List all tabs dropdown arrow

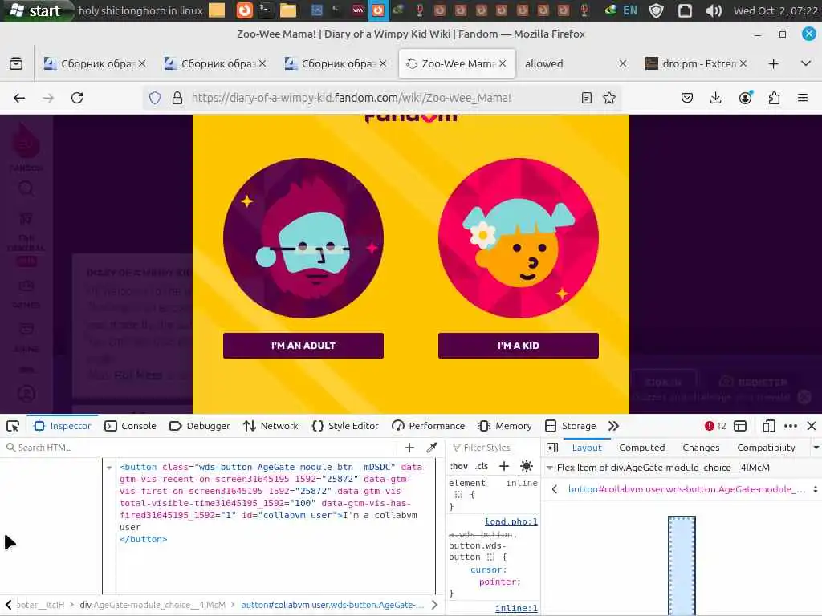point(806,64)
